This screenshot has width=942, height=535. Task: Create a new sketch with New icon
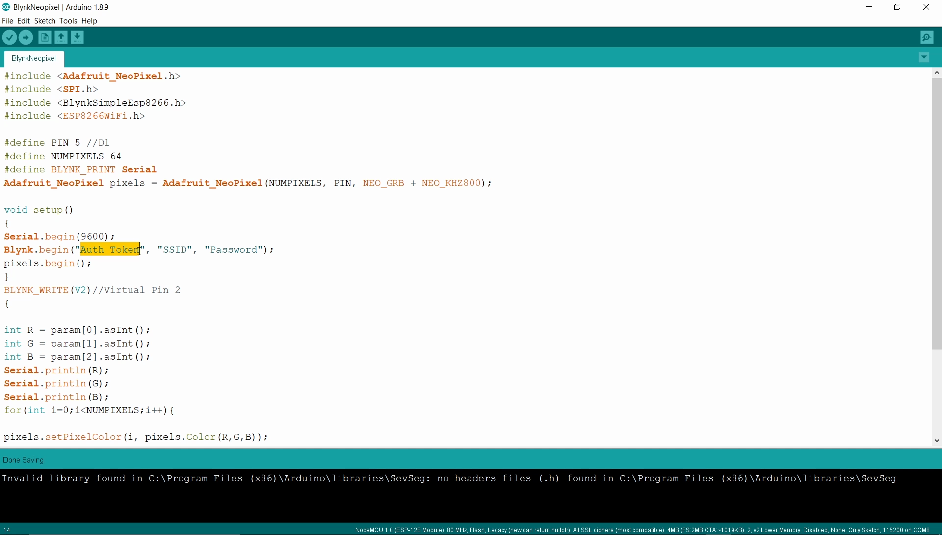tap(45, 37)
